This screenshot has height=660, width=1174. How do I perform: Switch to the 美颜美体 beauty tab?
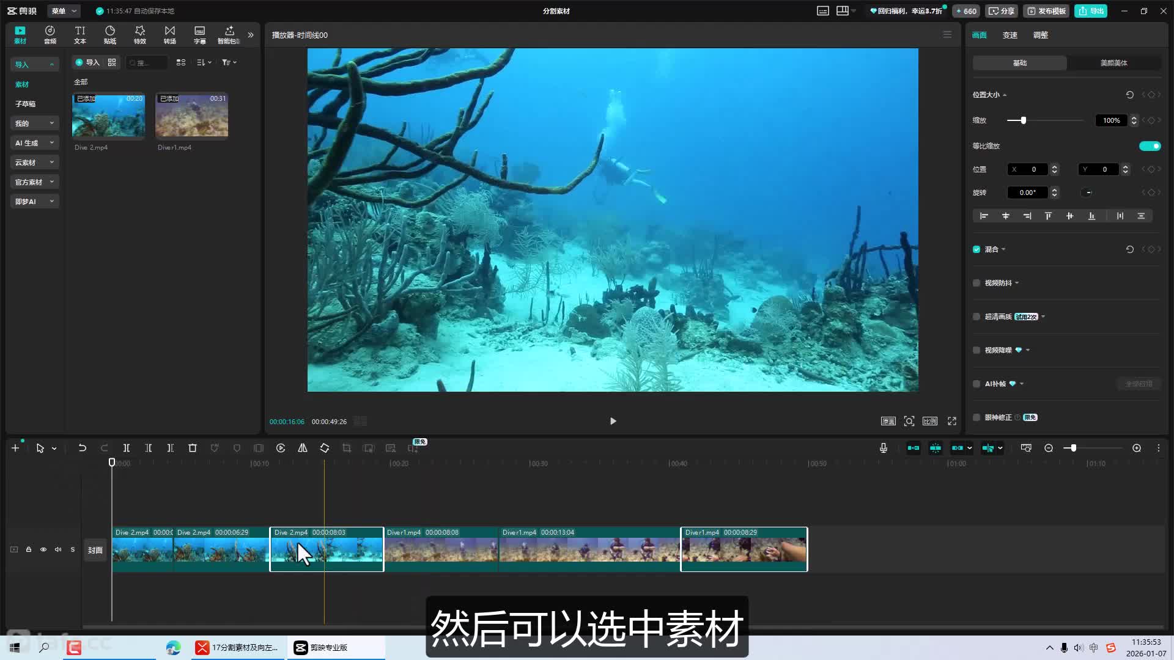(x=1113, y=63)
